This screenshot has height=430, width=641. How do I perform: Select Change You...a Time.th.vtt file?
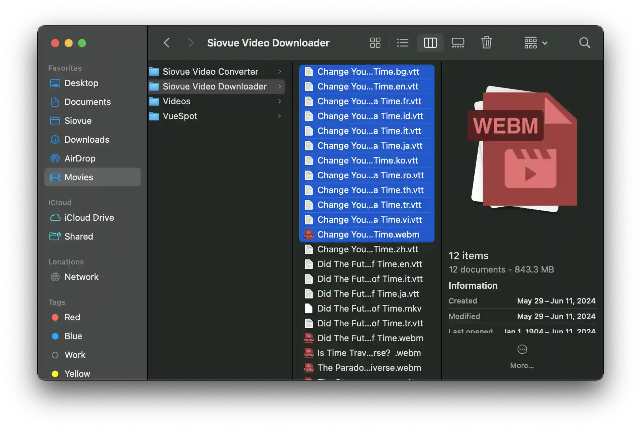(367, 190)
